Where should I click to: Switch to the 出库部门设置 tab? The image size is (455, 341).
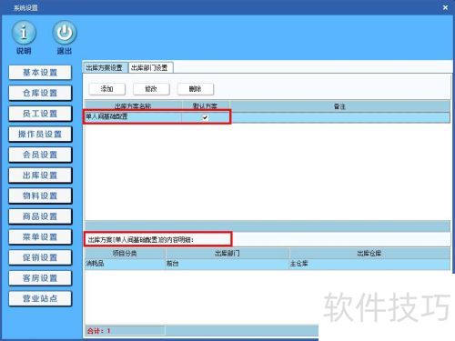[x=150, y=67]
